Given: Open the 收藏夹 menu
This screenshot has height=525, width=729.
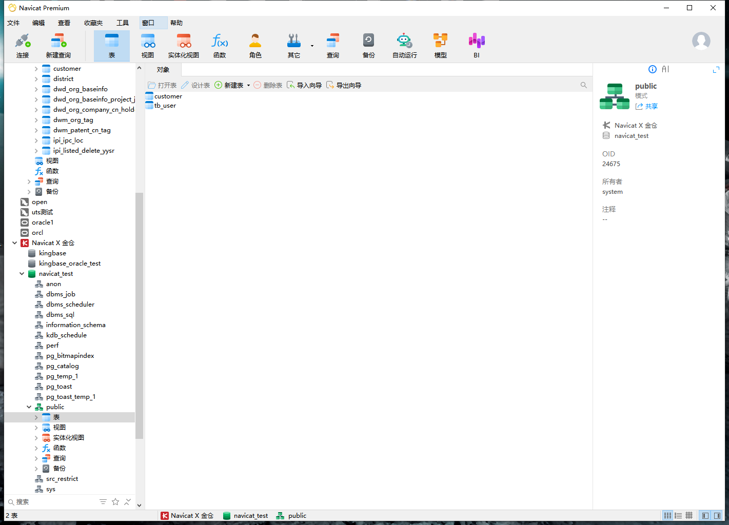Looking at the screenshot, I should point(93,23).
